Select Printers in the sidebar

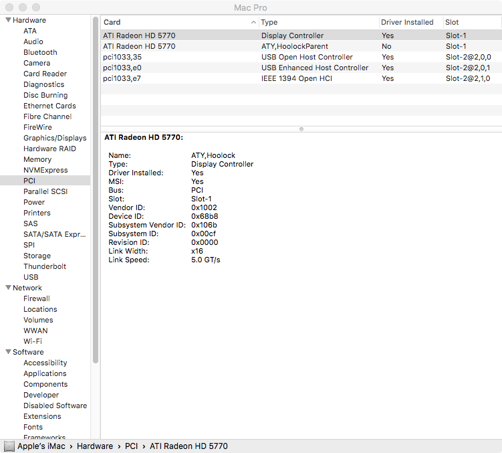pyautogui.click(x=37, y=213)
